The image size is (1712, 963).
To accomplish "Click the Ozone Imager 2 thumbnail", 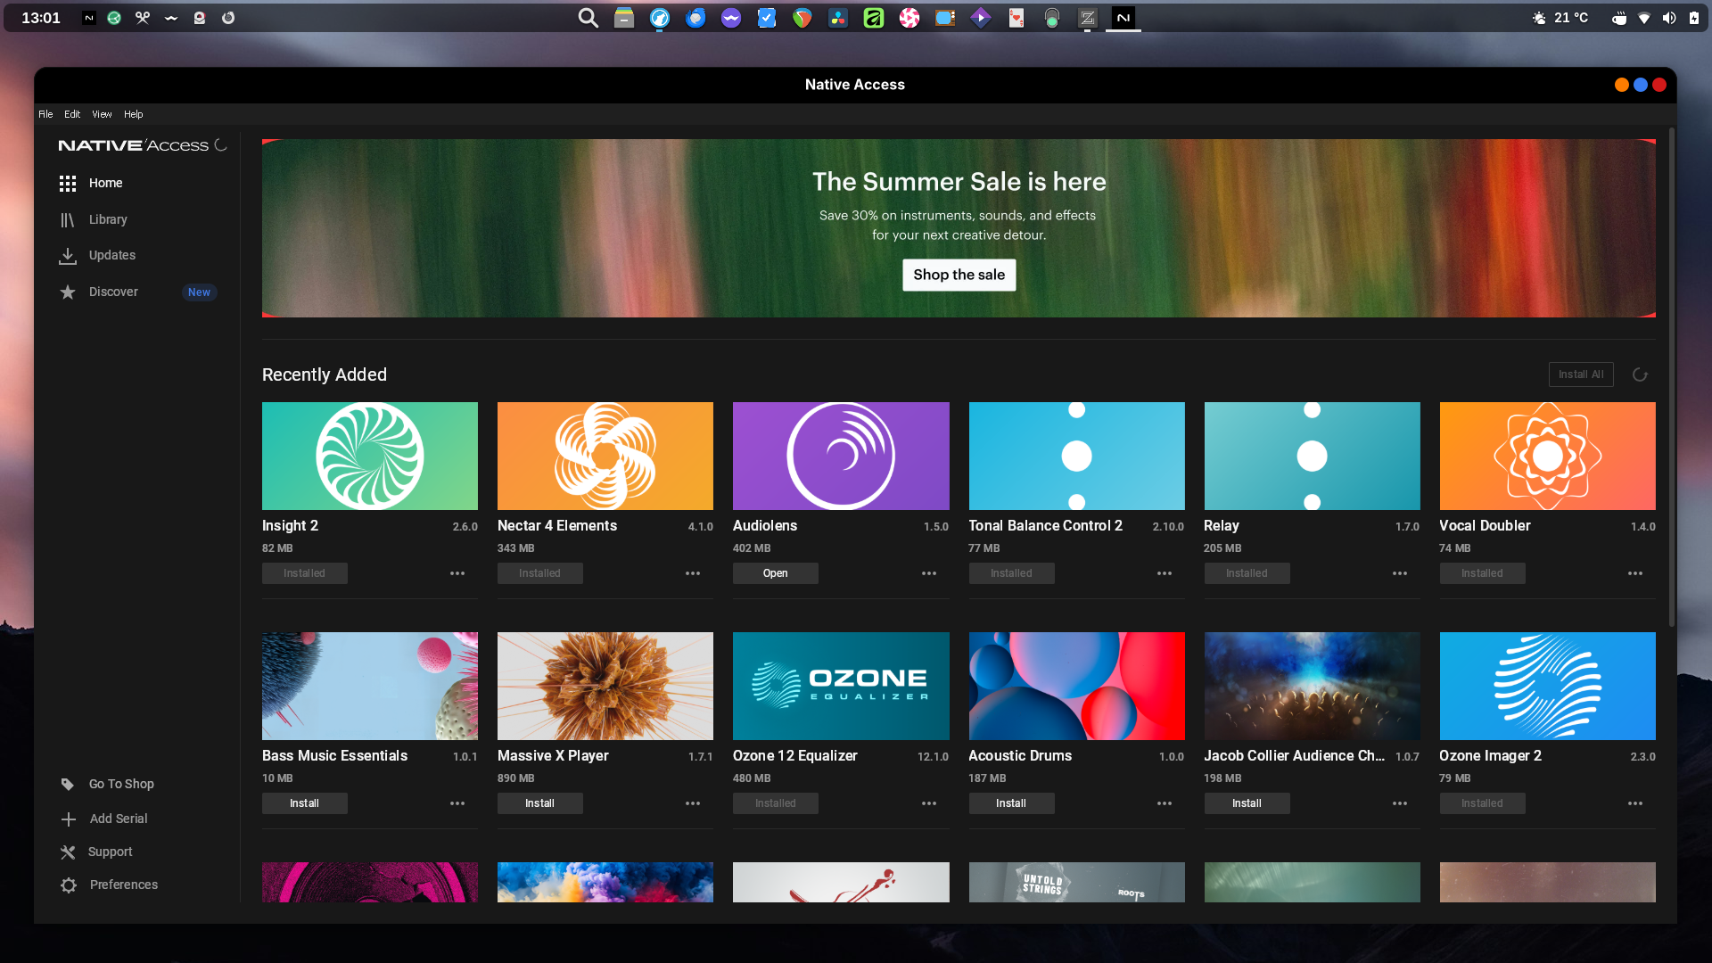I will click(x=1548, y=686).
